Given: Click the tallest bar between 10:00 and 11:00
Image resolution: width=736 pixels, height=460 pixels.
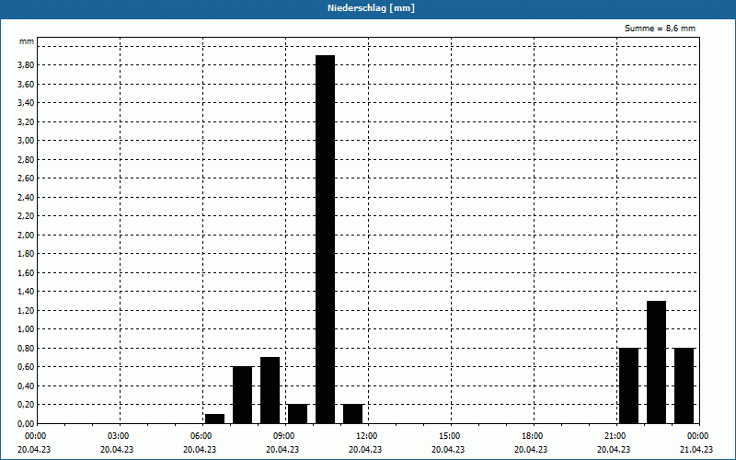Looking at the screenshot, I should click(x=326, y=239).
